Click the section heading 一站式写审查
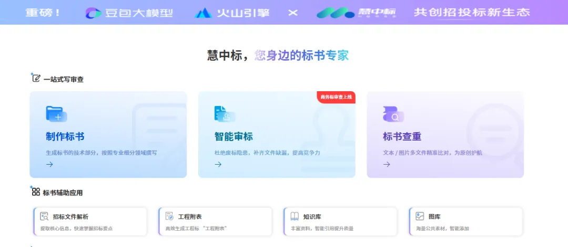This screenshot has height=247, width=568. 64,79
